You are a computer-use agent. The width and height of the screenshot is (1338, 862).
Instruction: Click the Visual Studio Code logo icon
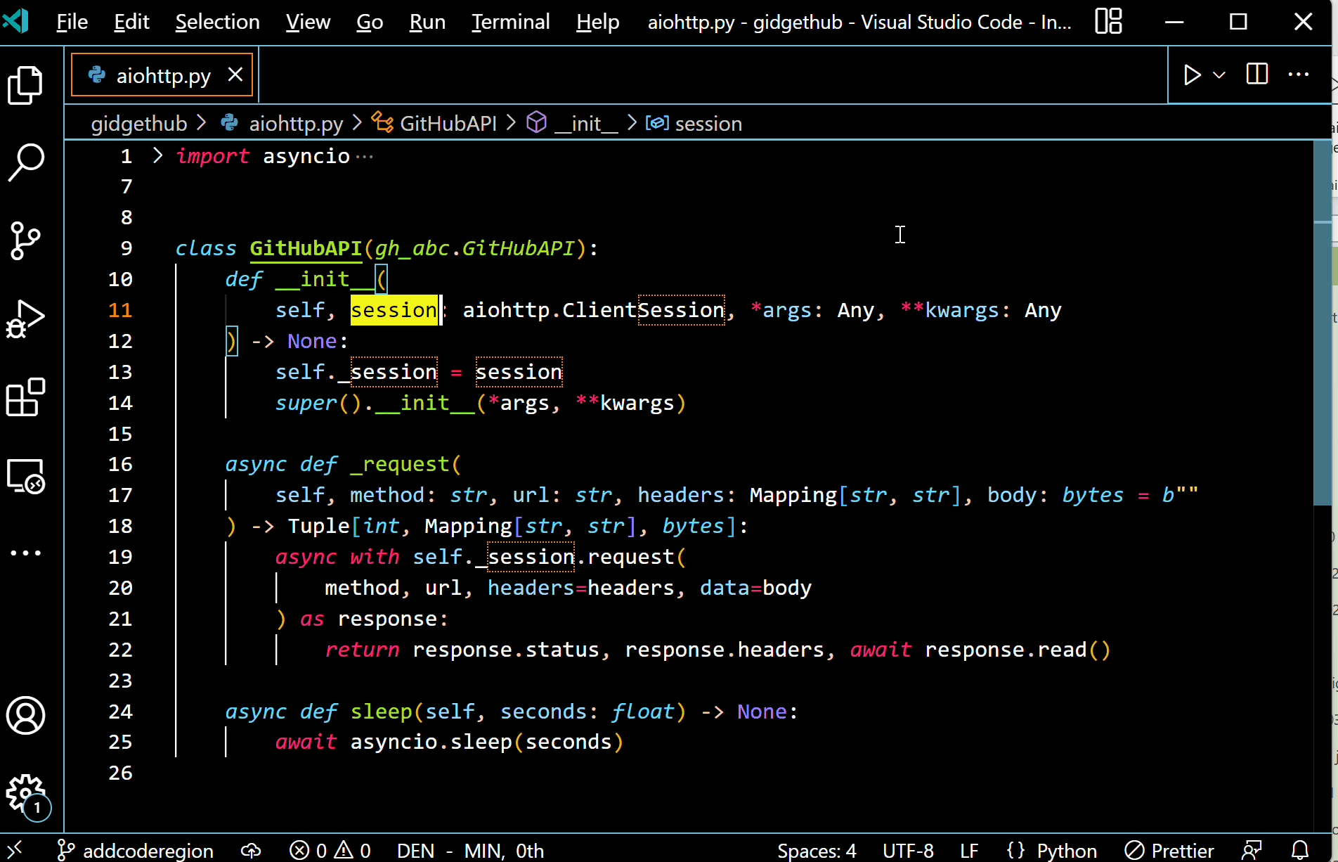pos(16,21)
